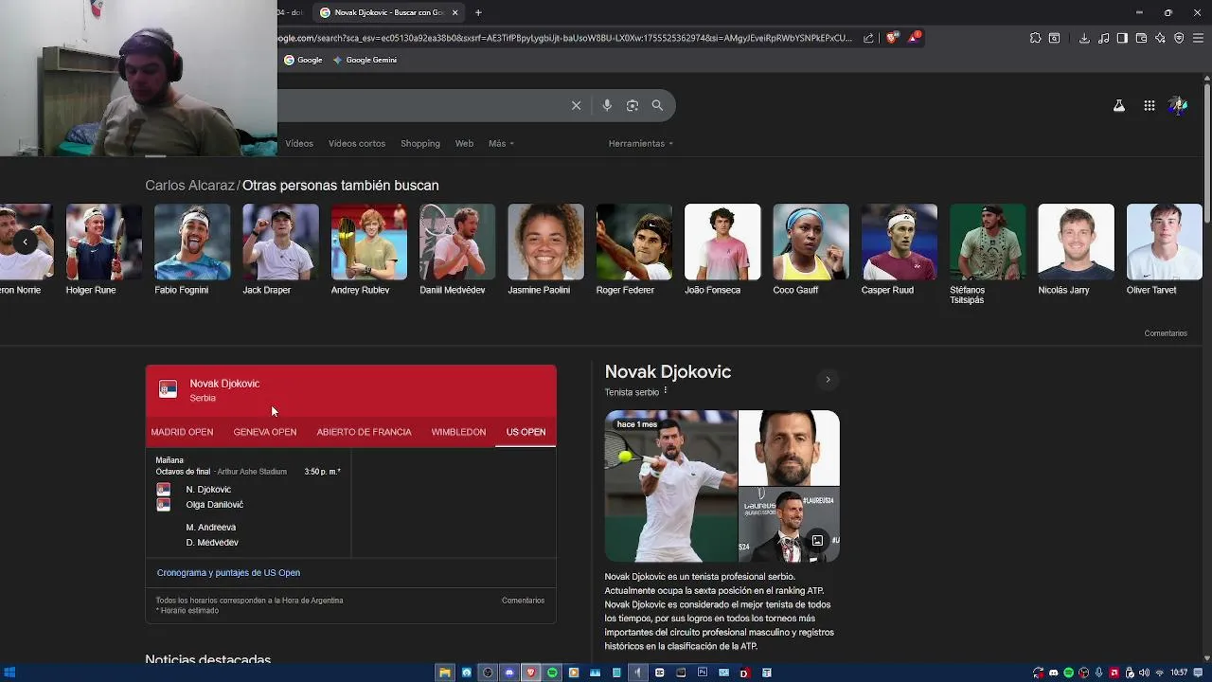Select Stéfanos Tsitsipás's card
The image size is (1212, 682).
(x=988, y=255)
